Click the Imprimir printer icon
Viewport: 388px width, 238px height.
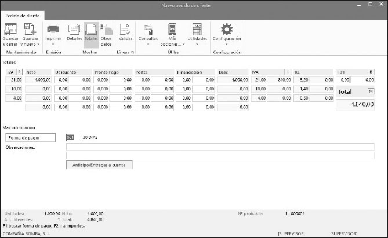coord(53,30)
